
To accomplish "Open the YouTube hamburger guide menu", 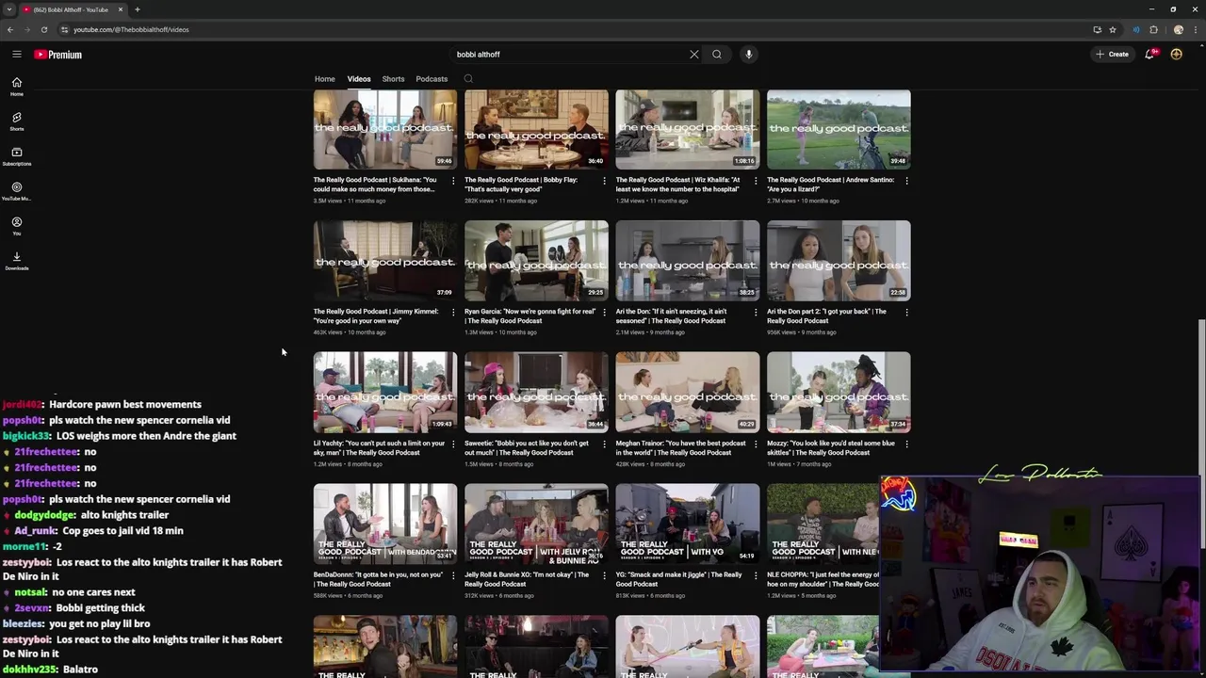I will [x=16, y=55].
